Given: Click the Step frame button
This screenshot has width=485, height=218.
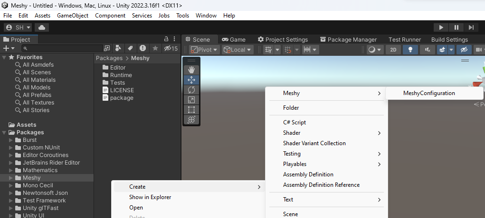Looking at the screenshot, I should [x=471, y=27].
